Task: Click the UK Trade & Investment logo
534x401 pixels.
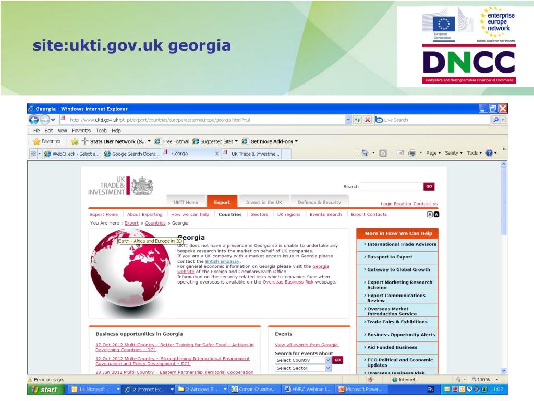Action: tap(120, 186)
